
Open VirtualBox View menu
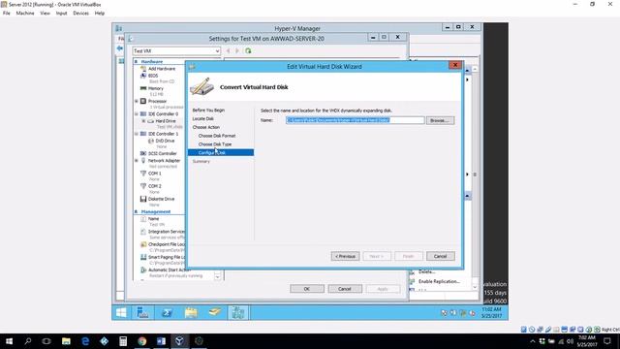pyautogui.click(x=45, y=13)
